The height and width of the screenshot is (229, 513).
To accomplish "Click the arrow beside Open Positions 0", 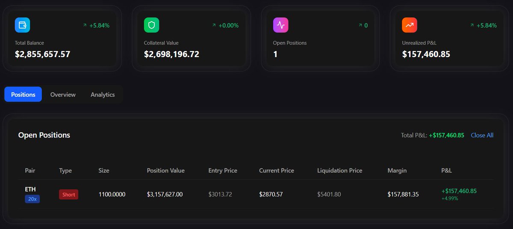I will click(x=360, y=26).
